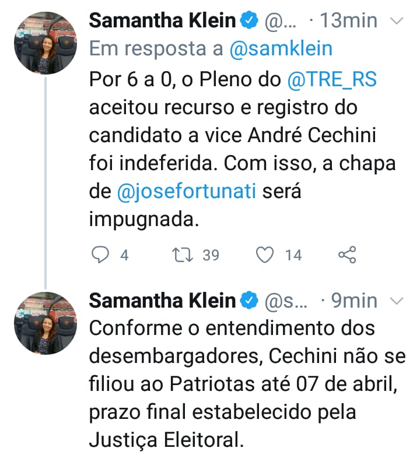
Task: Open the @samklein reply mention link
Action: [281, 50]
